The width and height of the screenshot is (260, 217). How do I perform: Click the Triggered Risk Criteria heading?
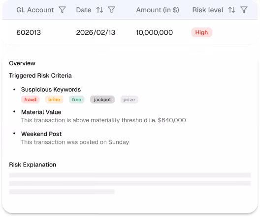40,76
